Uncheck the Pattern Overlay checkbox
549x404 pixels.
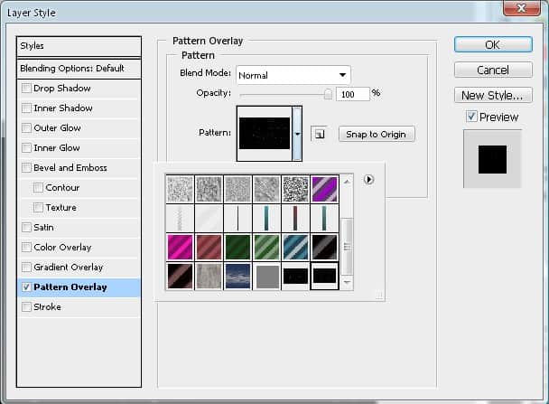pos(27,287)
